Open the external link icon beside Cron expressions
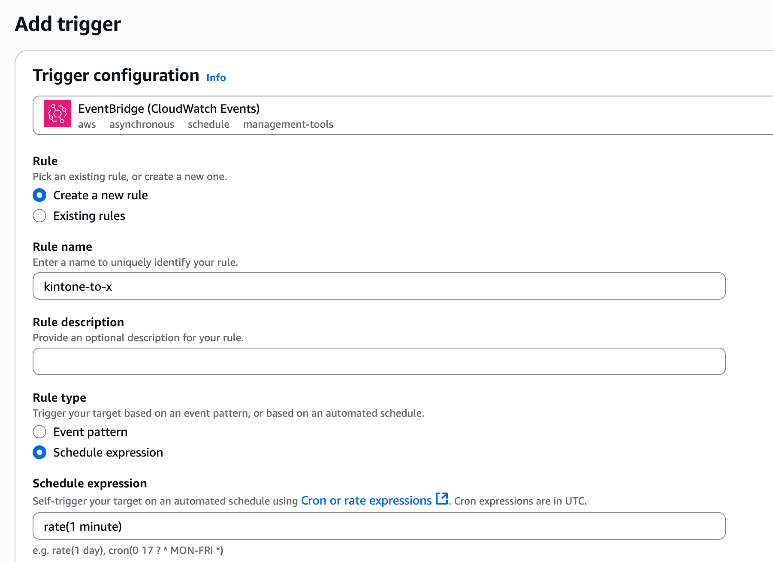 coord(442,499)
